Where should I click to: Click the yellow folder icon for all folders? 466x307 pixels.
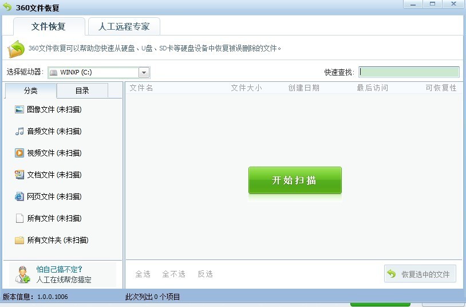(19, 240)
